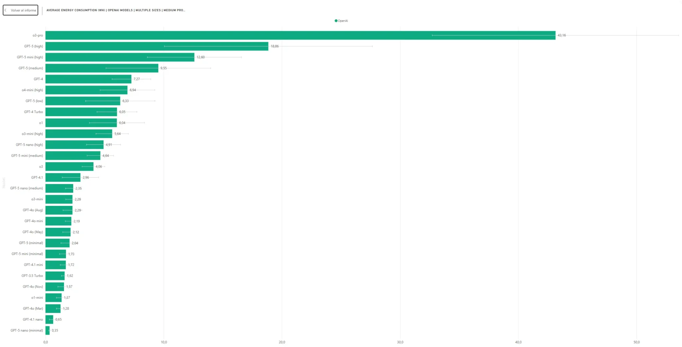
Task: Click the 12,60 data label
Action: point(200,57)
